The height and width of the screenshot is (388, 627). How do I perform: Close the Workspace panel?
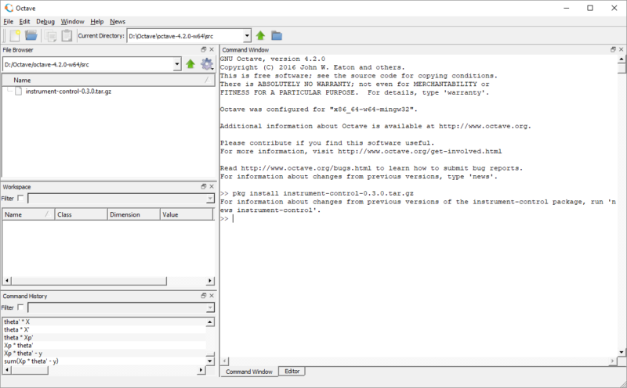point(212,186)
